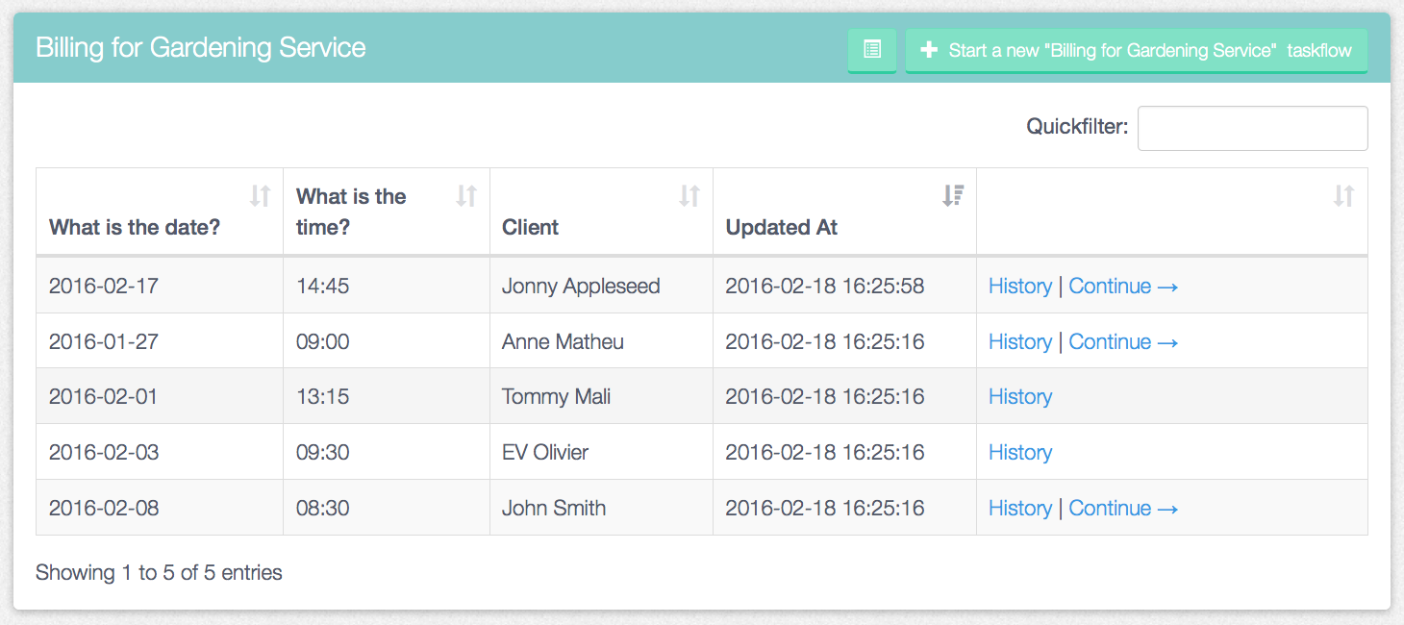Open History for John Smith

tap(1019, 509)
